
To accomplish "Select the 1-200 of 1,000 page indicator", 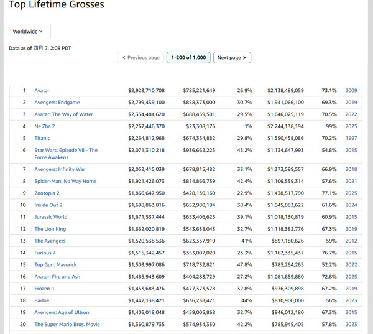I will click(x=188, y=58).
